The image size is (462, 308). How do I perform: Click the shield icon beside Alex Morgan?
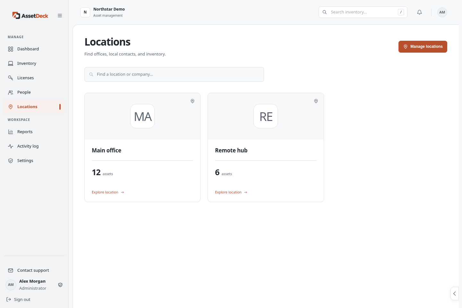[x=60, y=285]
